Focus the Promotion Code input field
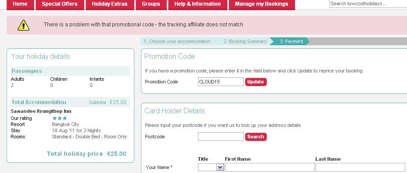The width and height of the screenshot is (407, 173). click(221, 82)
